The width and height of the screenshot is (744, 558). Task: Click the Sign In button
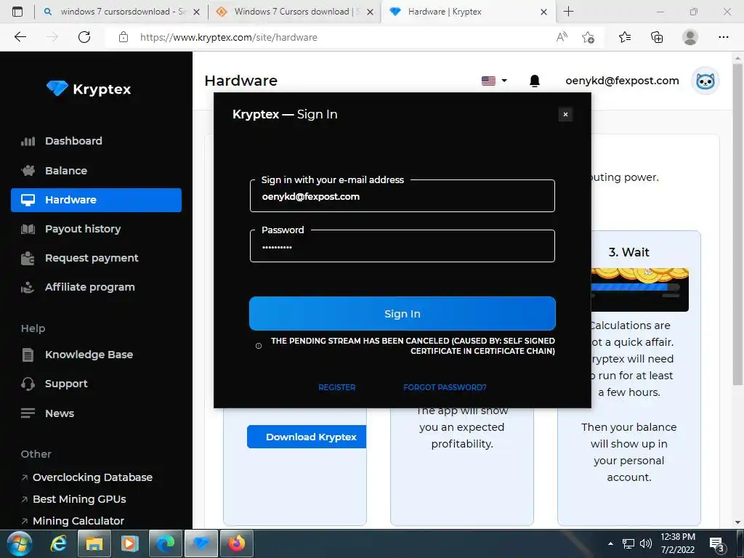coord(402,314)
